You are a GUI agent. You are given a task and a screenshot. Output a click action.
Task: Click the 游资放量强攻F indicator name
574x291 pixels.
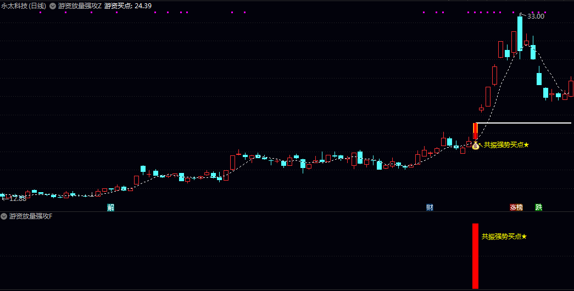[31, 216]
